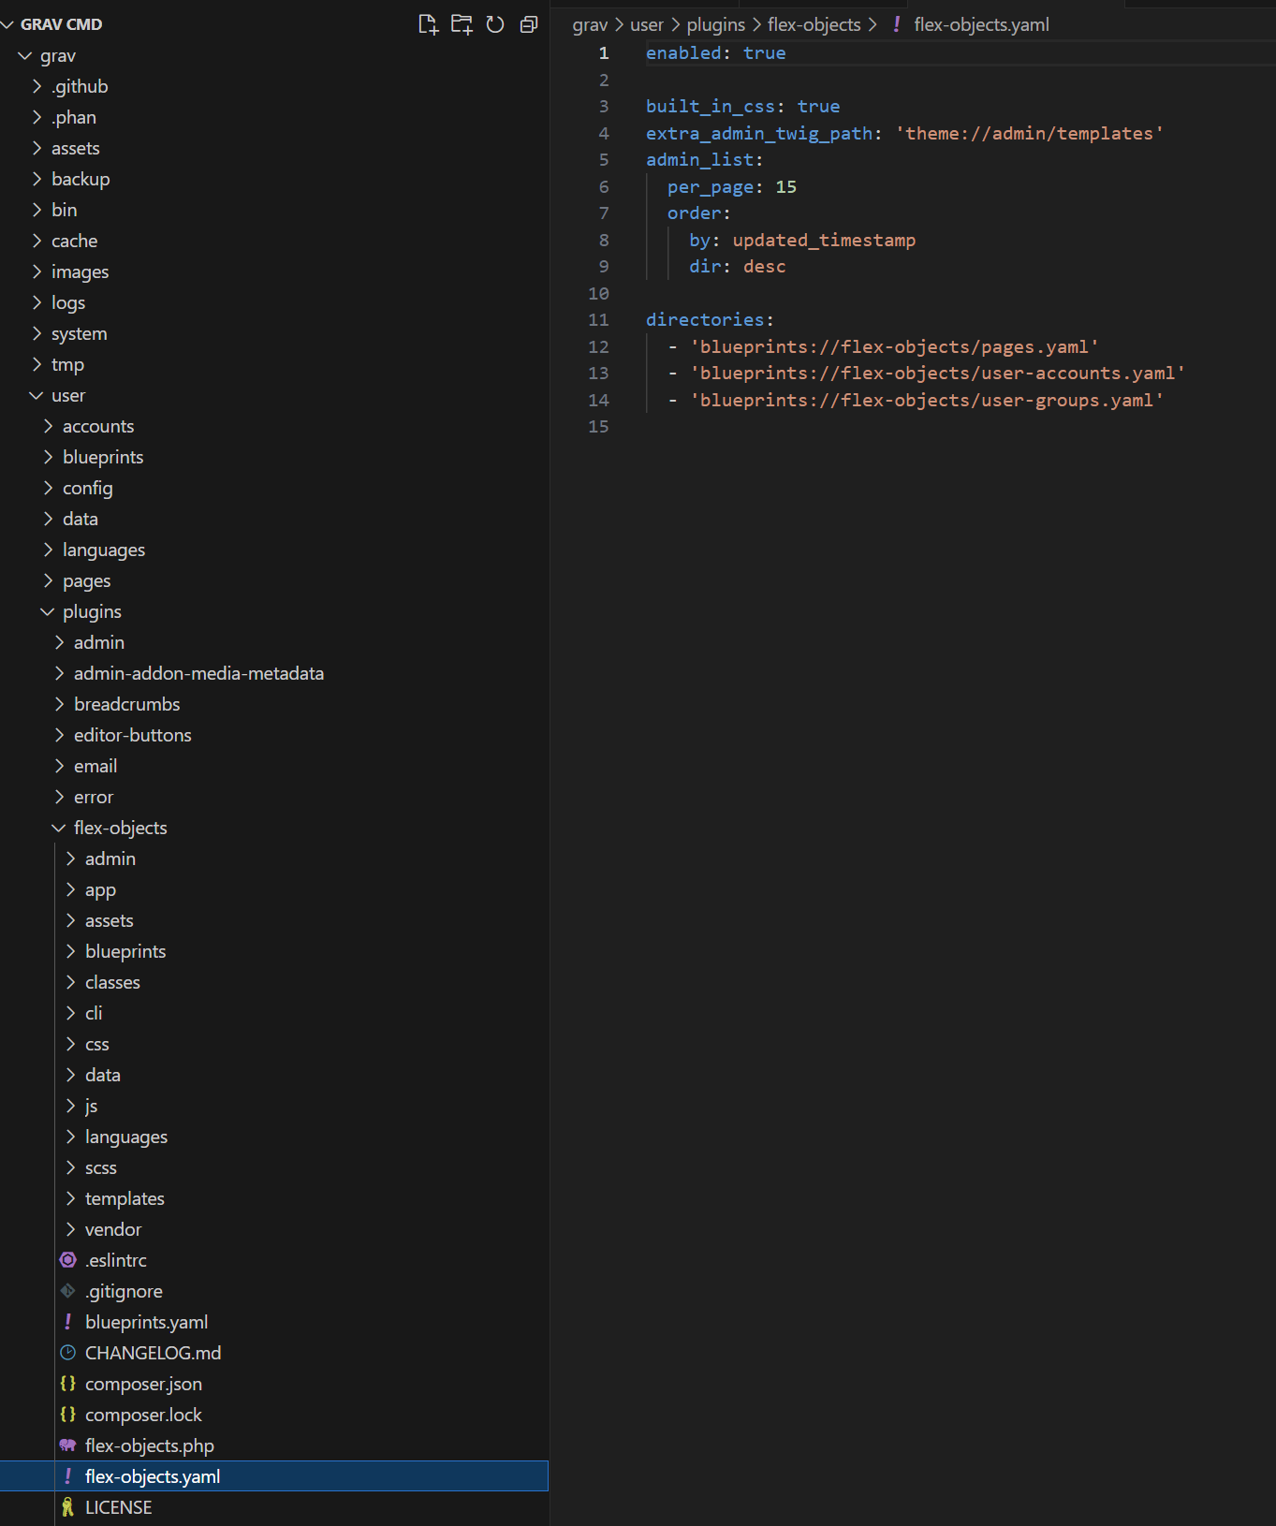Viewport: 1276px width, 1526px height.
Task: Refresh the explorer with the refresh icon
Action: (495, 24)
